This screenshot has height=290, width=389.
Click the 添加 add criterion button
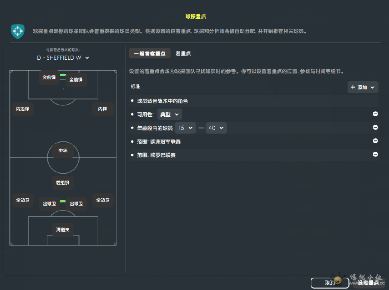[363, 87]
